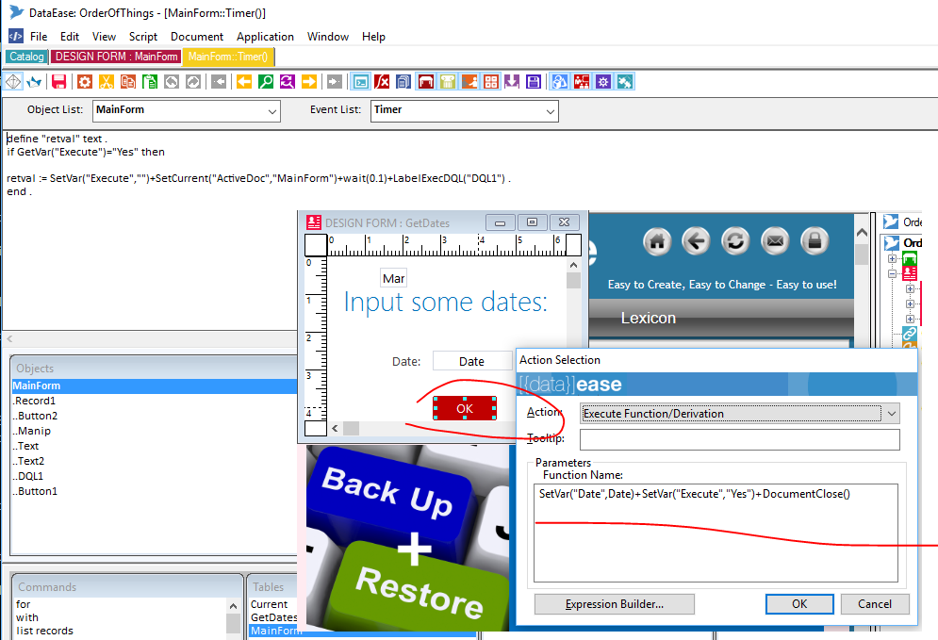This screenshot has height=640, width=938.
Task: Select 'Current' in the Tables list
Action: point(270,604)
